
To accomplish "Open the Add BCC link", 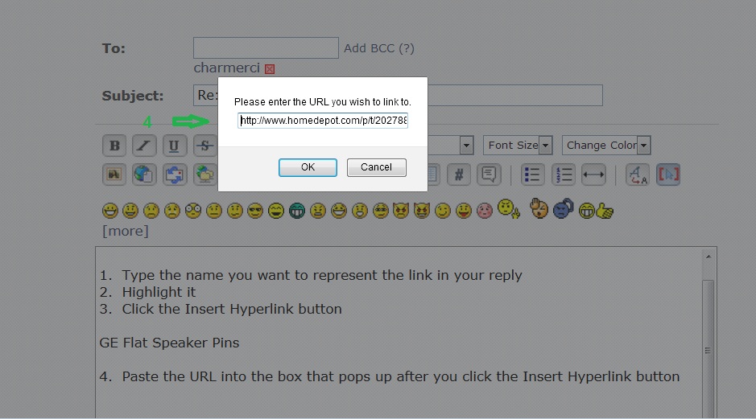I will [379, 48].
